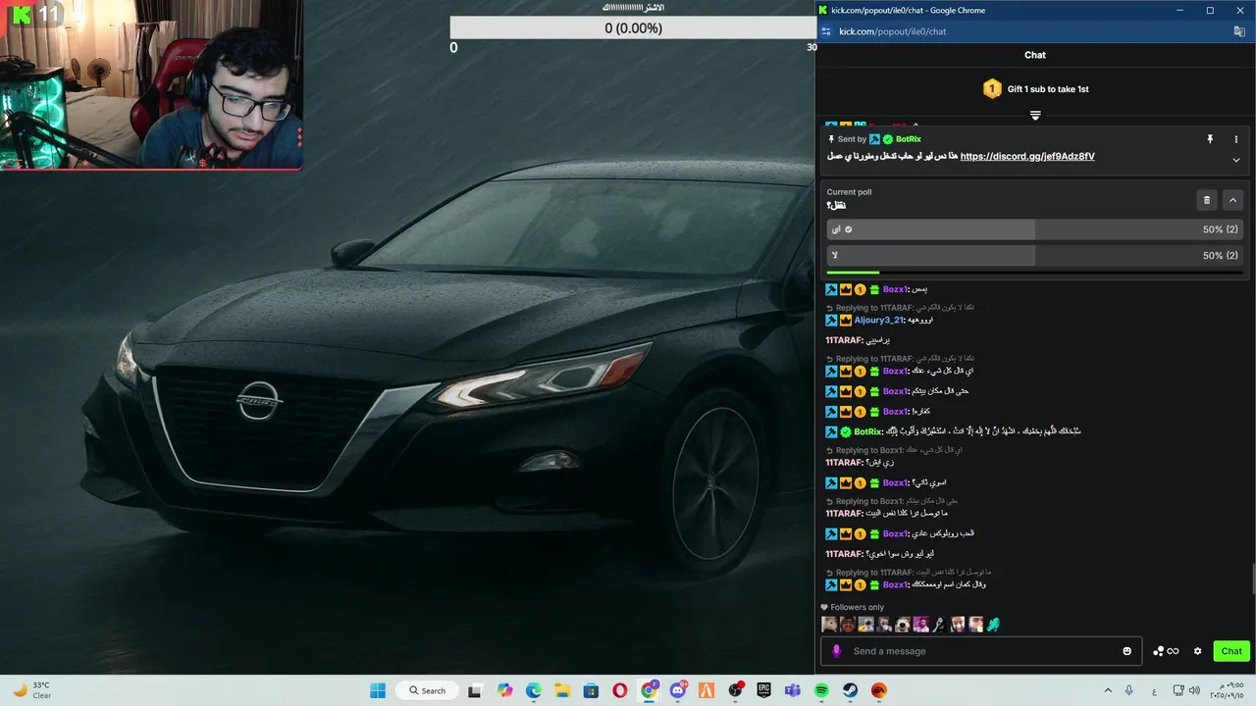Select the first quick emote thumbnail
Screen dimensions: 1256x706
[829, 625]
